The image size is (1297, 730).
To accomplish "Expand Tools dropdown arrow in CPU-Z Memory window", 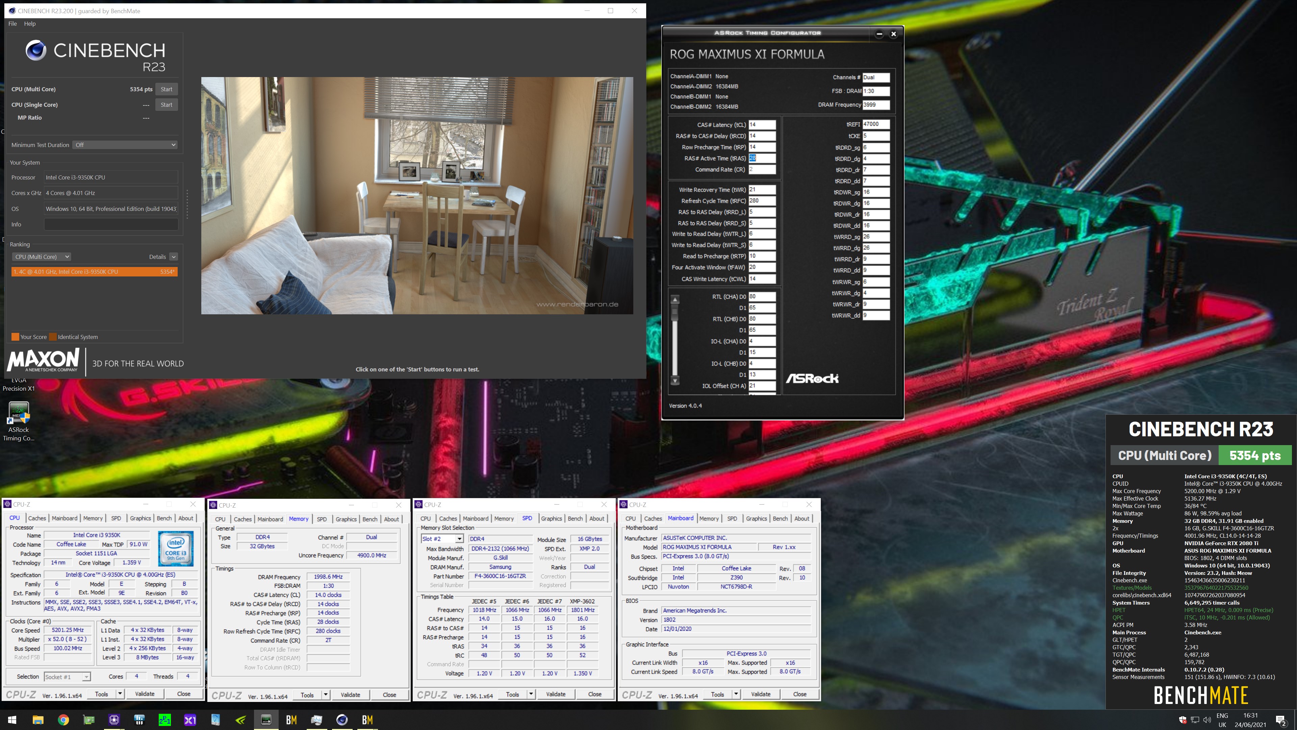I will 326,695.
